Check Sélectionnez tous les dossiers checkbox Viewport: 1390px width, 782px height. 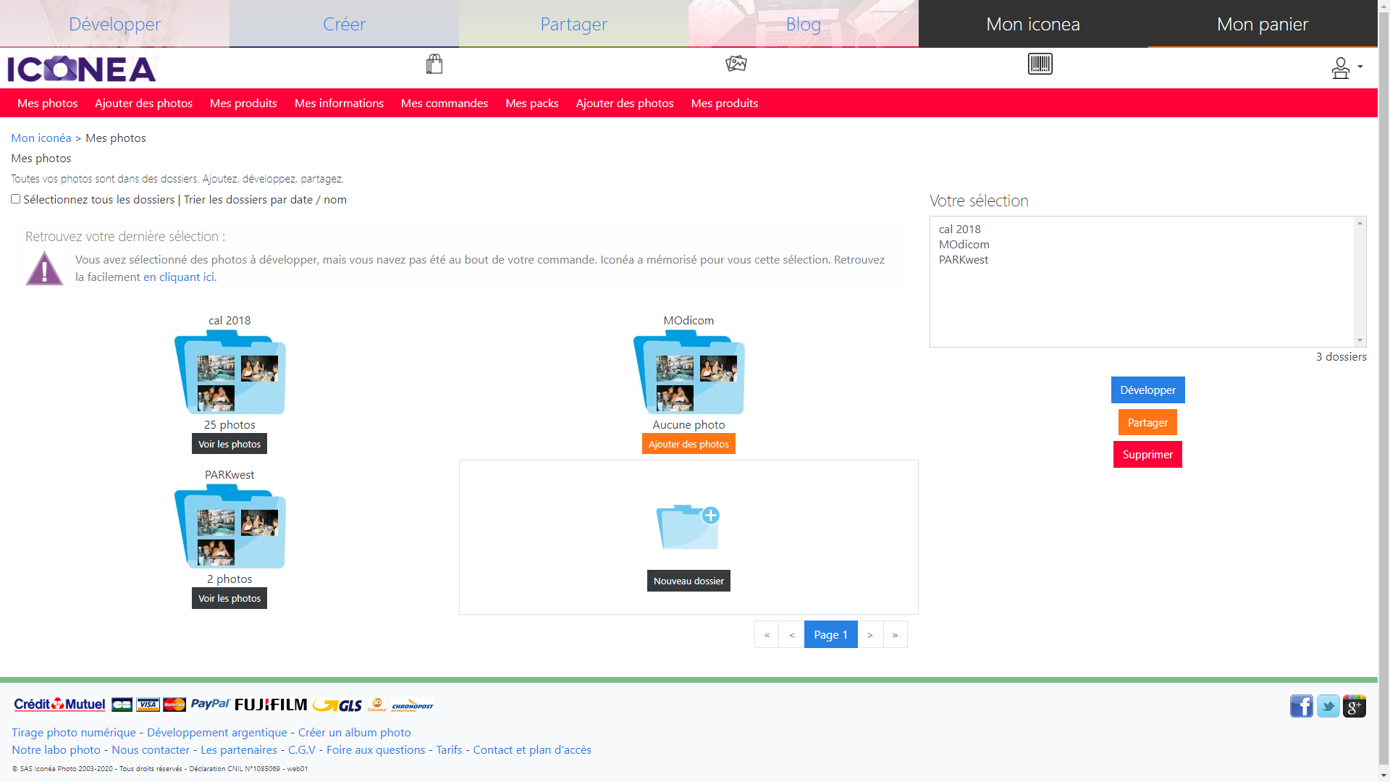15,199
